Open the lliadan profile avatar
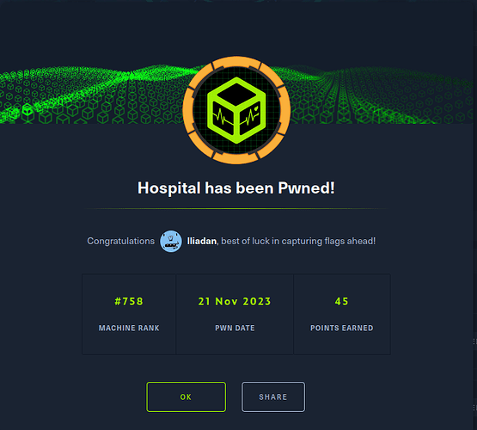The height and width of the screenshot is (430, 477). [x=171, y=241]
